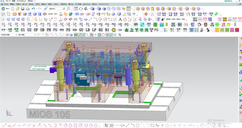Screen dimensions: 242x128
Task: Click the cylinder primitive icon
Action: click(x=40, y=14)
